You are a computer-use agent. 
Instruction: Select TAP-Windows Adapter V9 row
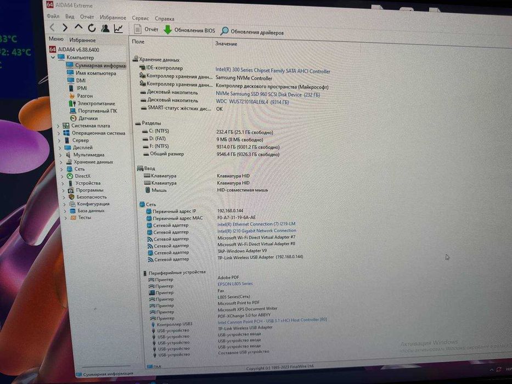point(207,252)
